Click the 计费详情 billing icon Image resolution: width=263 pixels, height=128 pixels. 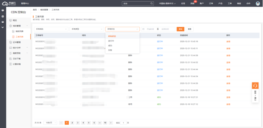tap(11, 64)
